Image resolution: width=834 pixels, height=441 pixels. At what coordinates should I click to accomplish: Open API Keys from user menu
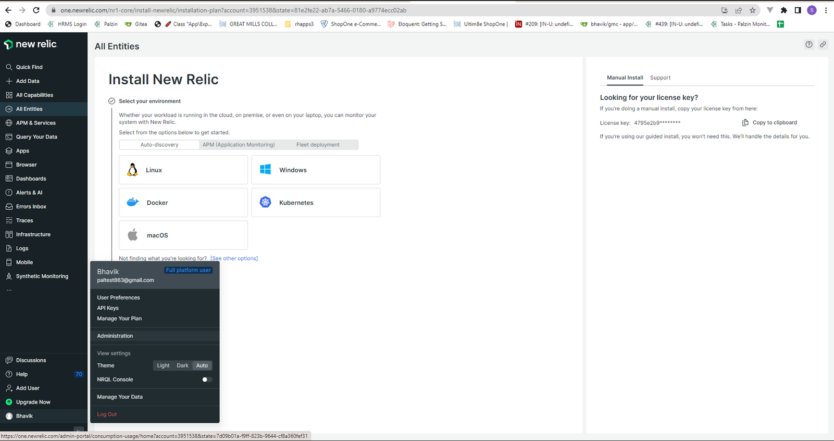108,308
